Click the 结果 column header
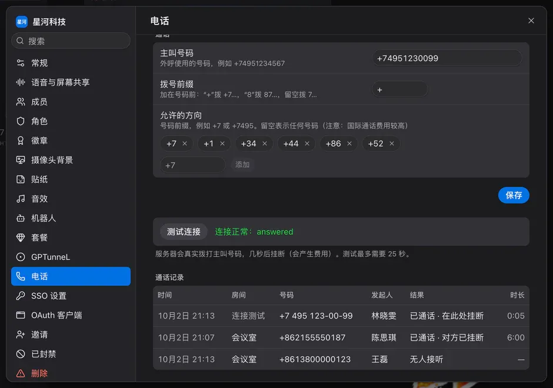Screen dimensions: 553x388 [x=417, y=295]
